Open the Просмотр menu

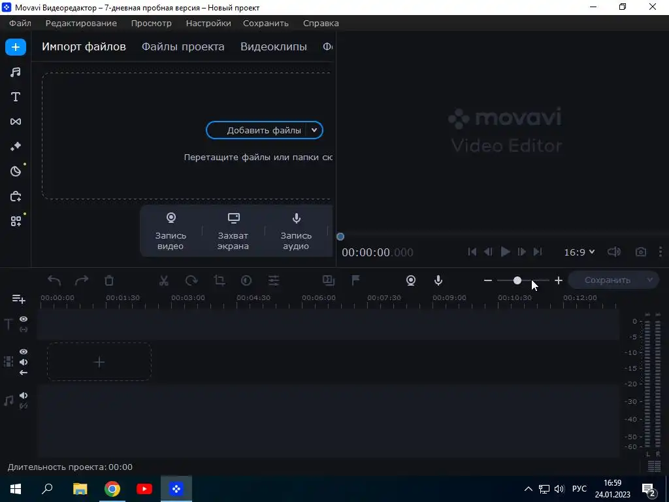[x=151, y=23]
